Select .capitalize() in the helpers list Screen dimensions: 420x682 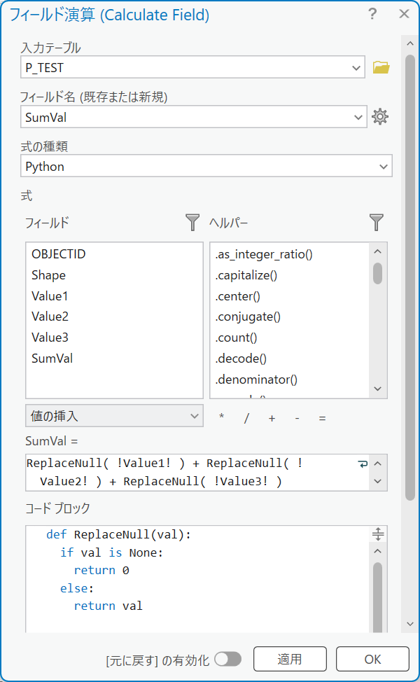[246, 275]
